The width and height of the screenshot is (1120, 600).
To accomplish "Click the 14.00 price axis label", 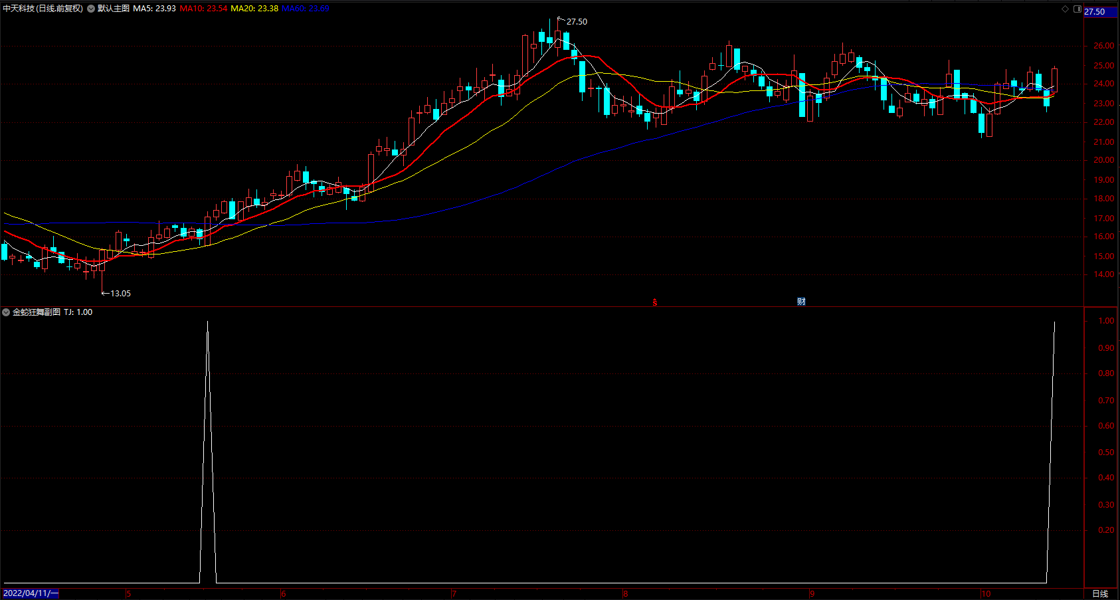I will [x=1104, y=274].
